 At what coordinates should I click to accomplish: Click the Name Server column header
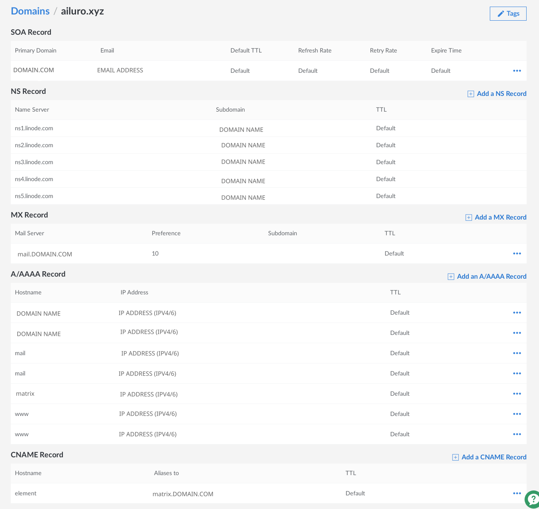tap(32, 110)
